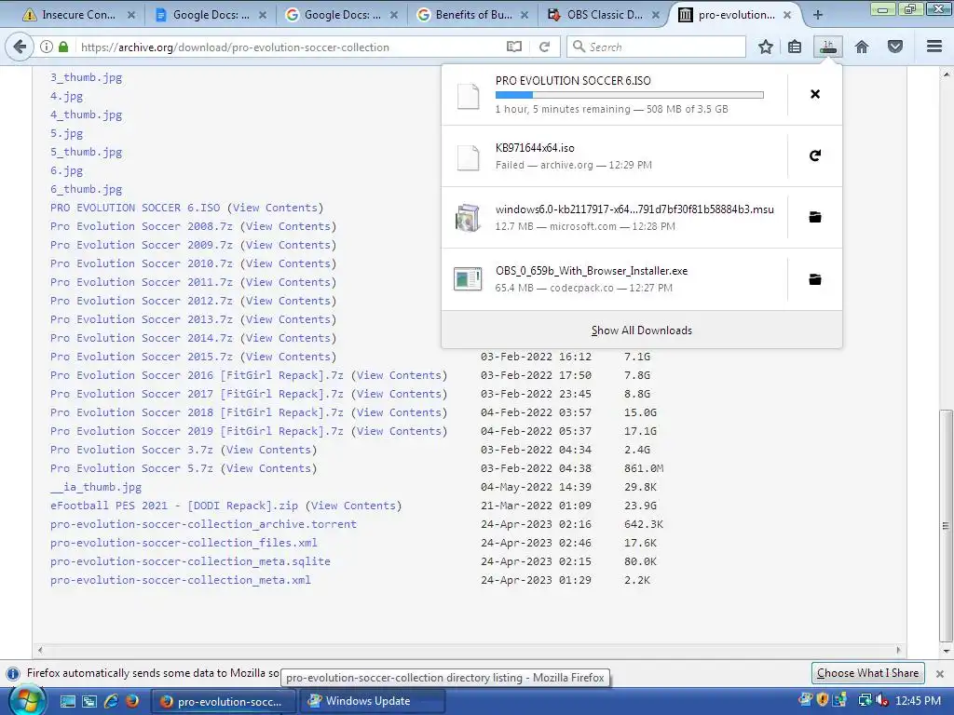Screen dimensions: 954x715
Task: Open folder containing OBS_0_659b installer
Action: pyautogui.click(x=815, y=279)
